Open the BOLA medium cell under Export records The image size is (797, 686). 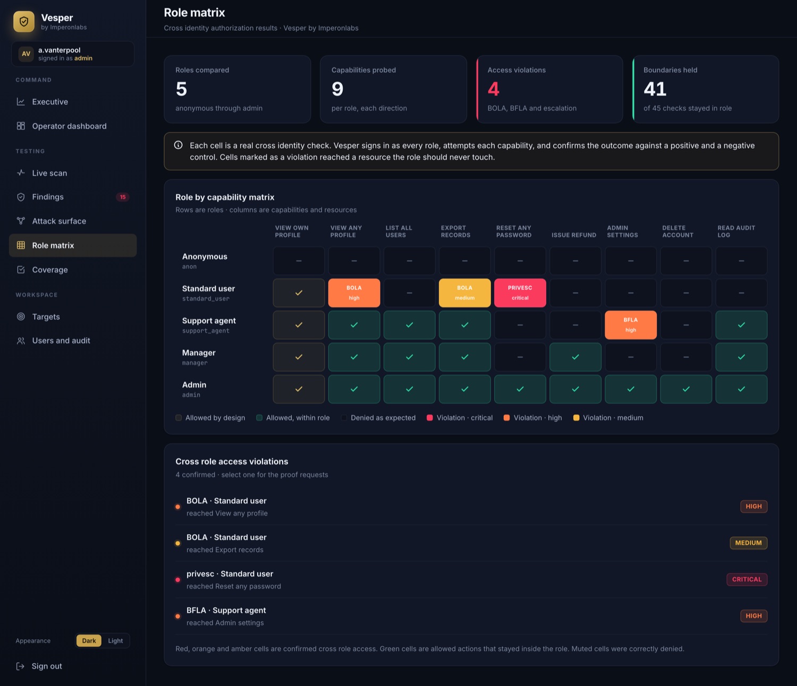click(x=464, y=293)
